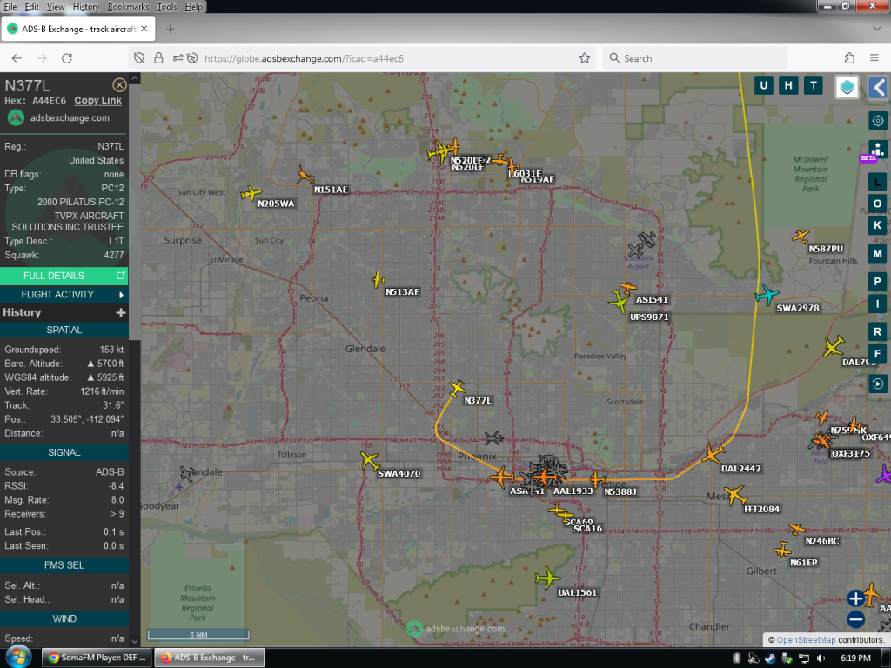
Task: Open the Tools menu
Action: click(x=166, y=7)
